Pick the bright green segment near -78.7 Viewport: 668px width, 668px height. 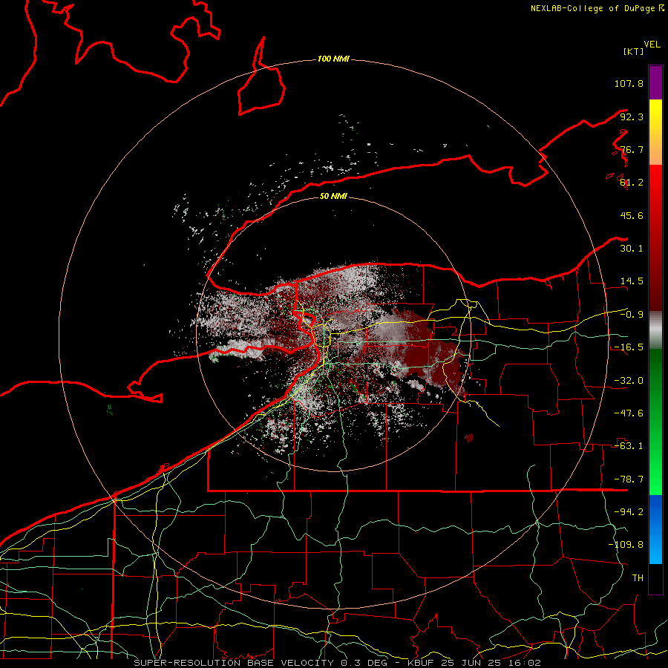[655, 479]
